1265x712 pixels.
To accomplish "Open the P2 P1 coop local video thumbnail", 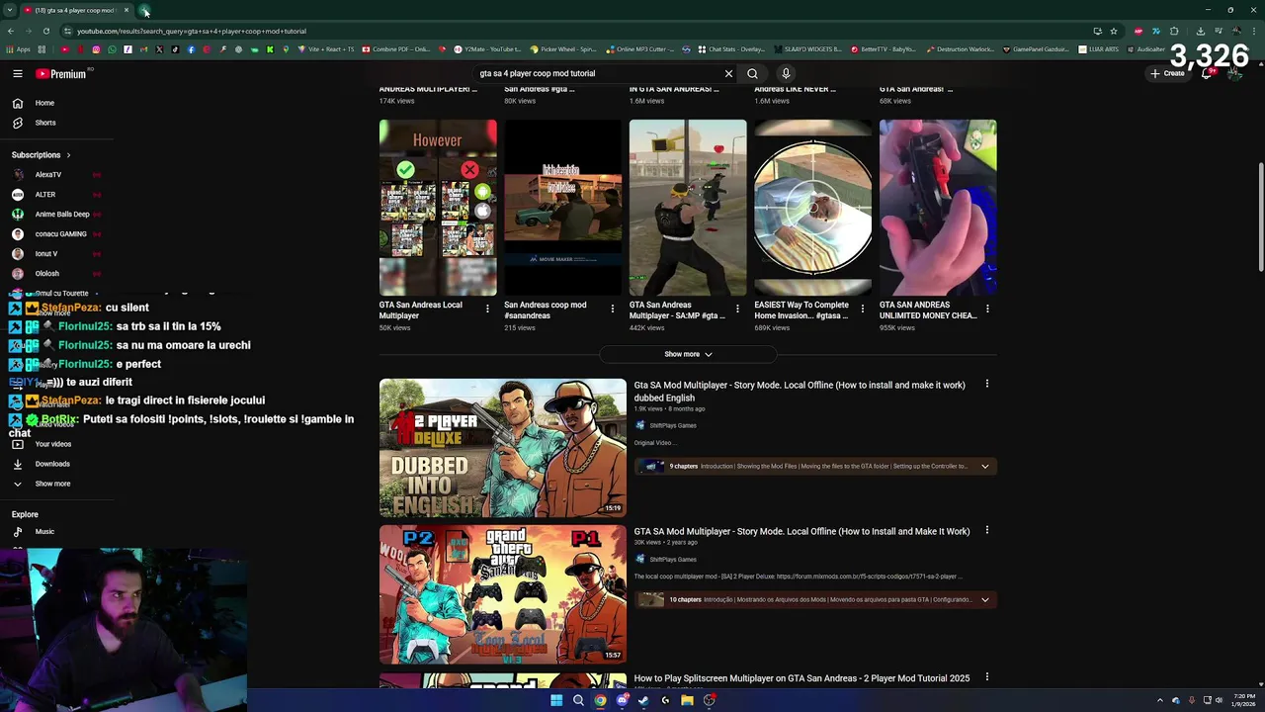I will (503, 594).
